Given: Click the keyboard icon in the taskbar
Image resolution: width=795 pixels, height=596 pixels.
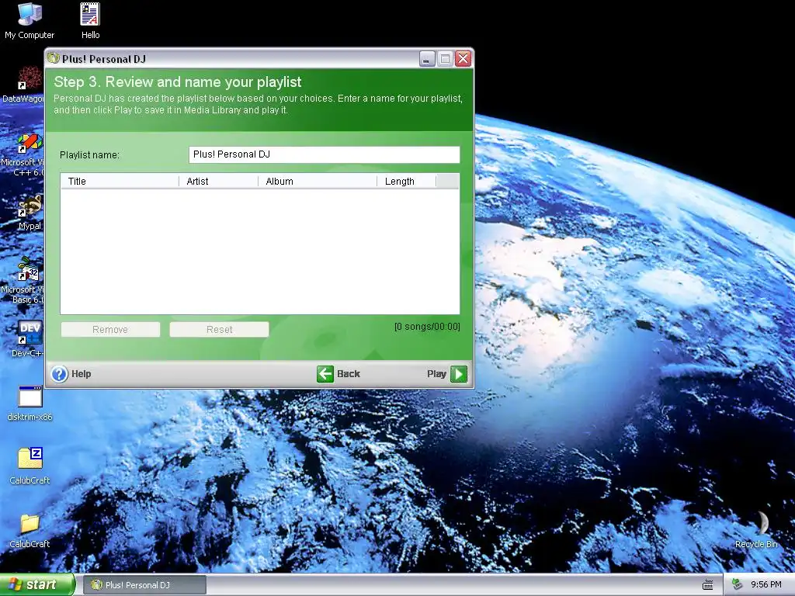Looking at the screenshot, I should click(x=708, y=585).
